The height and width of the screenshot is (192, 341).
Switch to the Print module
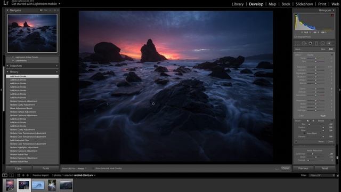322,4
